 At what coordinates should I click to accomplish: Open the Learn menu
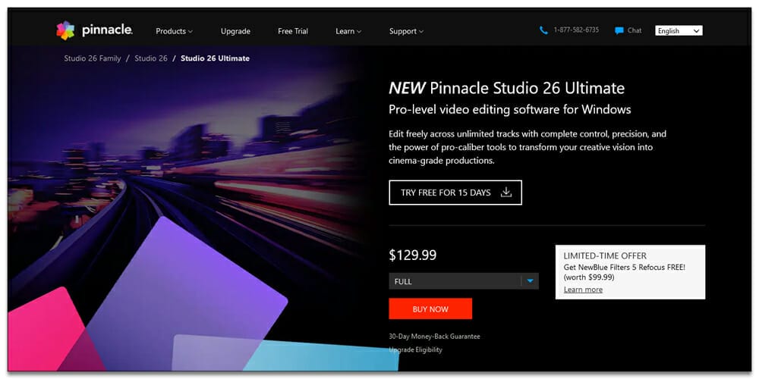coord(348,31)
